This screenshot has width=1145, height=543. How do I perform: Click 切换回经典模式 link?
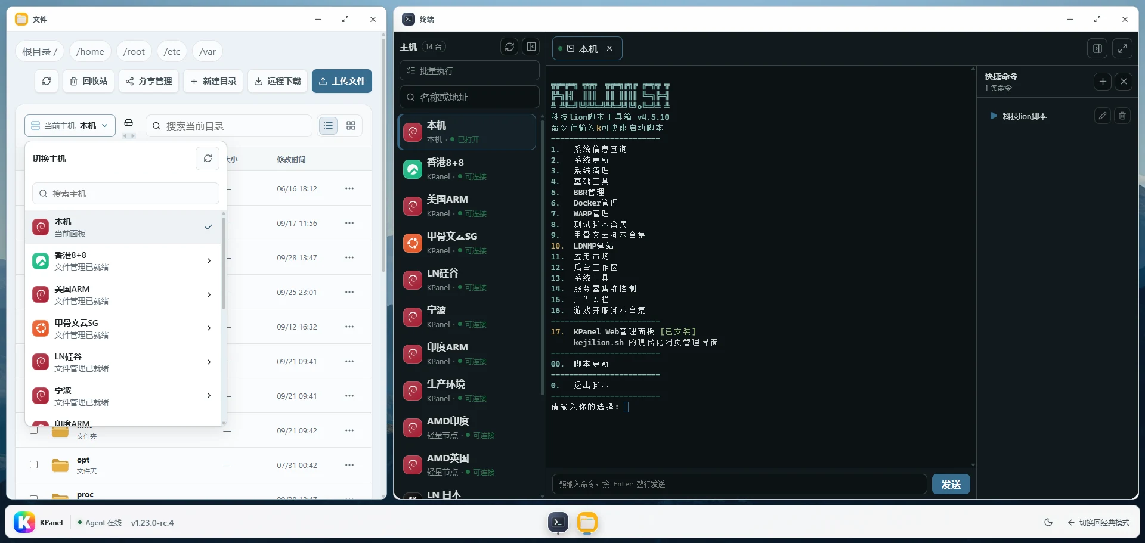tap(1098, 523)
